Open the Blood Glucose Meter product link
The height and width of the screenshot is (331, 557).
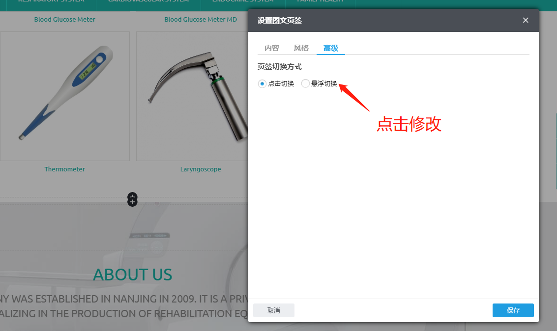[x=64, y=19]
